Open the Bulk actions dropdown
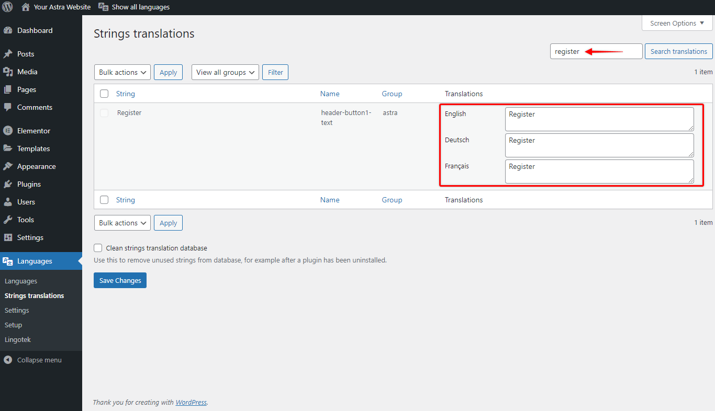Screen dimensions: 715x411 pos(122,72)
